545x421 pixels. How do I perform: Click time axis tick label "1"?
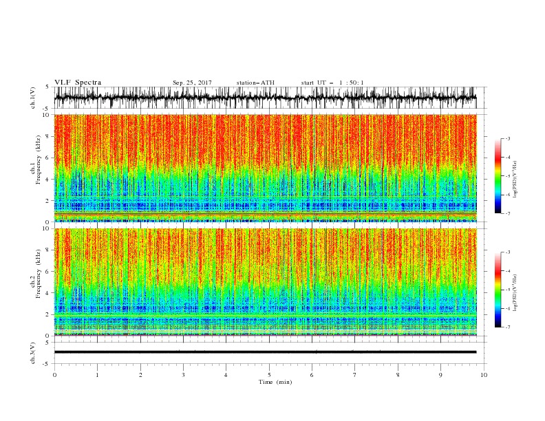[x=97, y=375]
